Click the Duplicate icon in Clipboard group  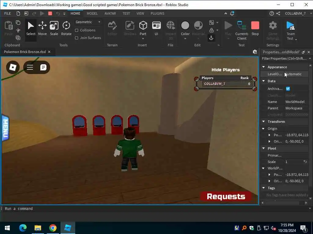[x=18, y=38]
